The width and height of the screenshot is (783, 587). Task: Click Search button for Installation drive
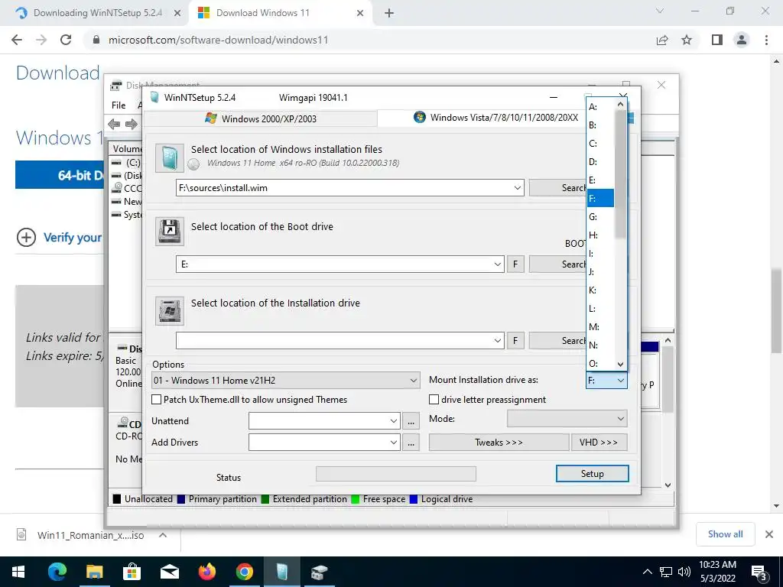coord(557,341)
